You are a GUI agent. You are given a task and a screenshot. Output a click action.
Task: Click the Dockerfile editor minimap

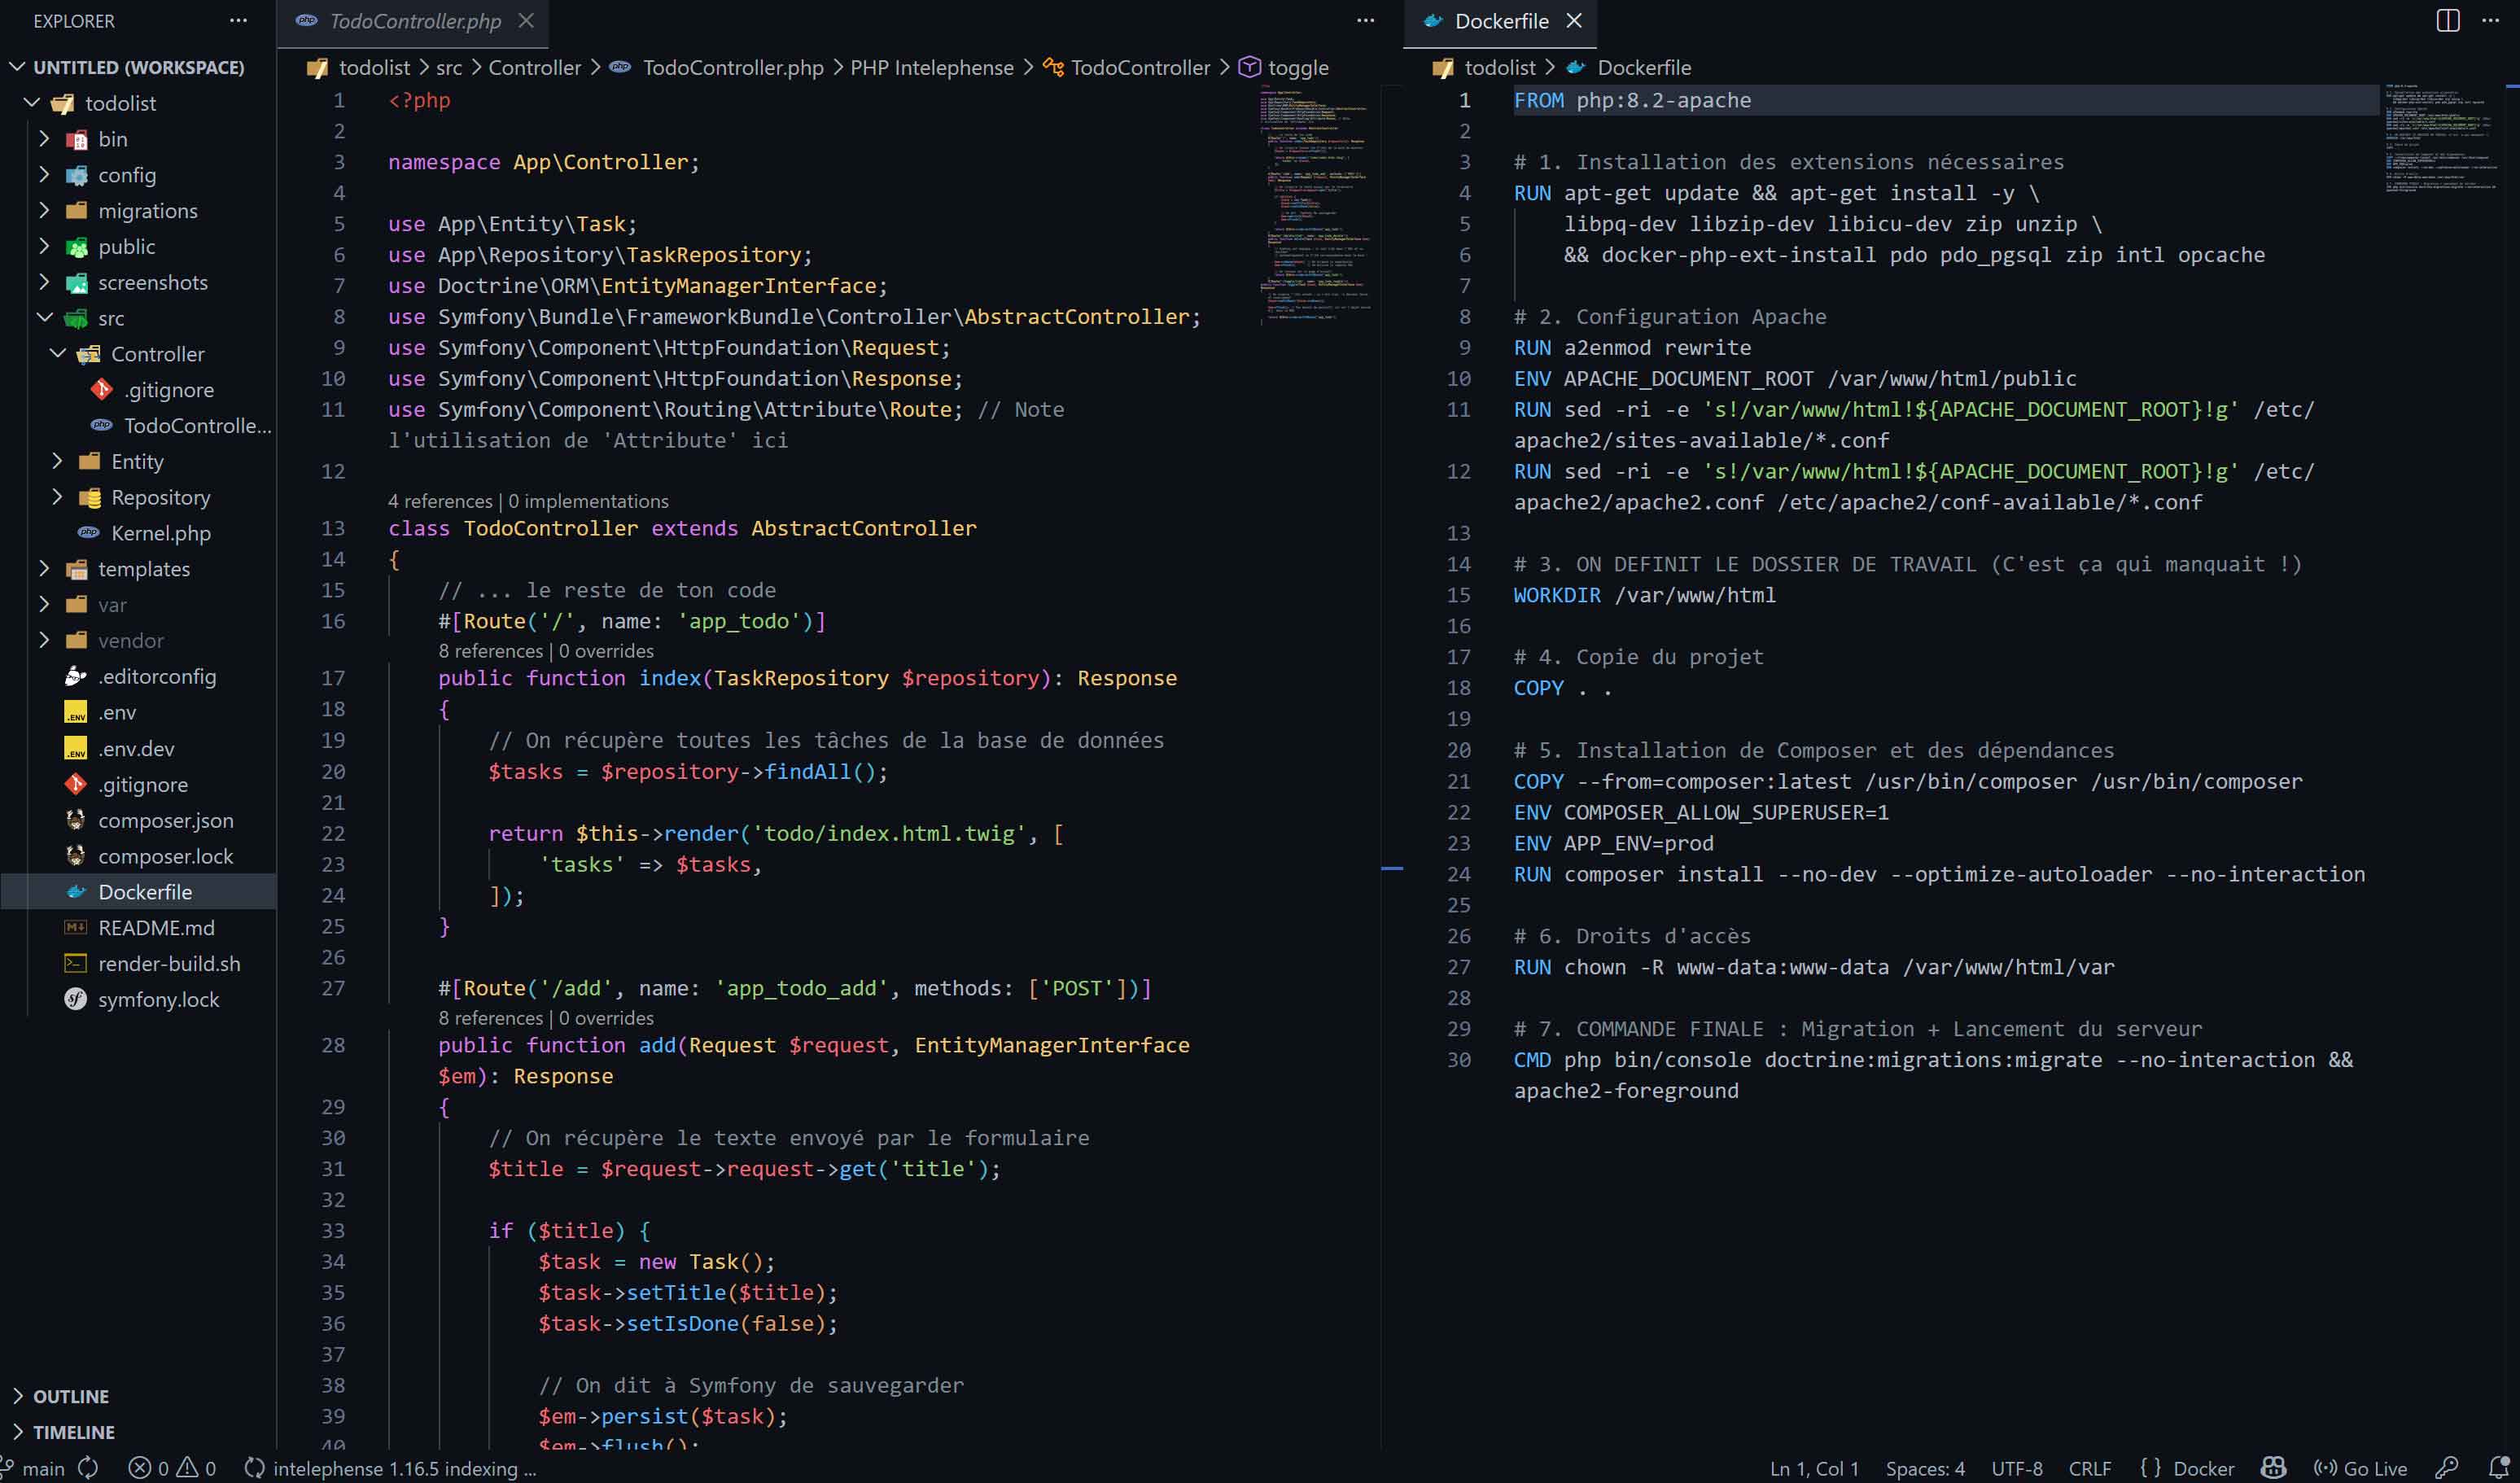click(2442, 140)
